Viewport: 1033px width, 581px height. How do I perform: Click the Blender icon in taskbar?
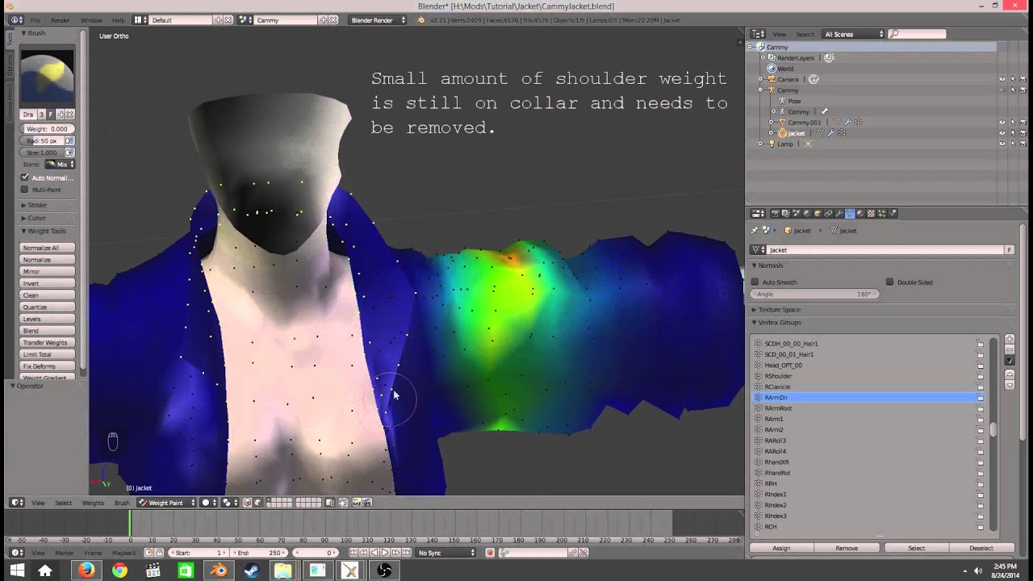tap(219, 571)
